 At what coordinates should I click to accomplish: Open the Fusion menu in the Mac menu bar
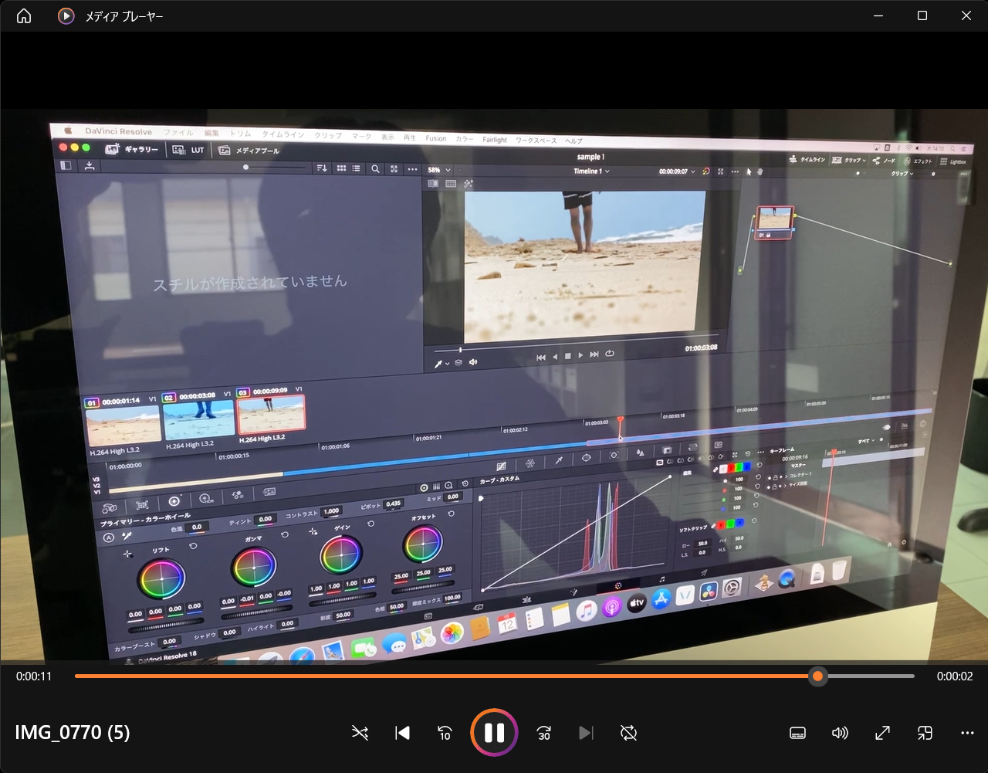pyautogui.click(x=436, y=138)
